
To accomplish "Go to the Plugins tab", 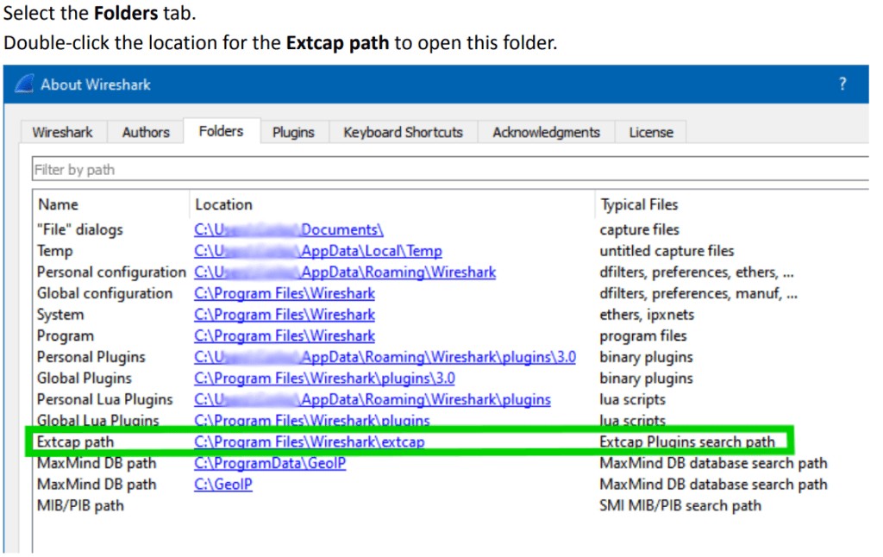I will coord(293,132).
